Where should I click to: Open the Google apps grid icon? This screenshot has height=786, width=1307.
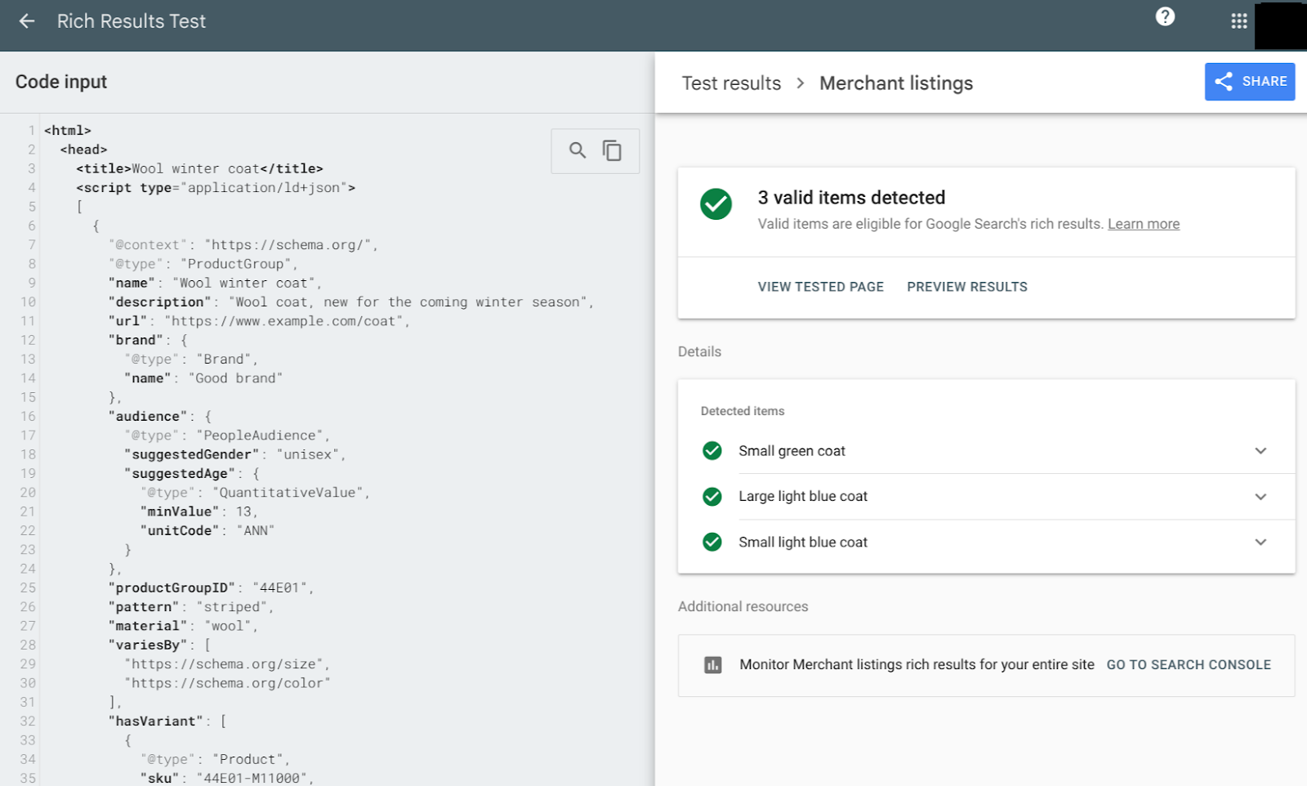coord(1238,20)
